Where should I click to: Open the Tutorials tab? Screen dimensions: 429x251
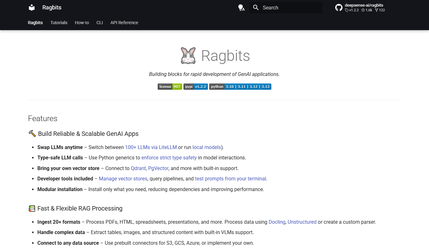(59, 23)
